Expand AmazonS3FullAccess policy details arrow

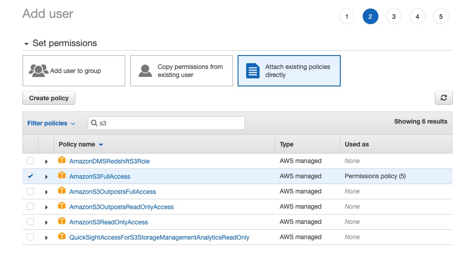(46, 177)
